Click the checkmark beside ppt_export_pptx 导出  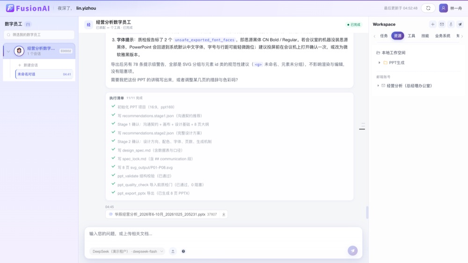click(113, 192)
